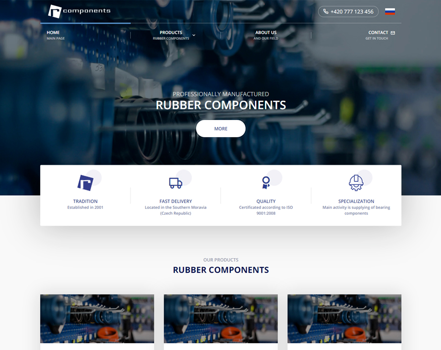
Task: Click the Tradition logo icon
Action: (x=85, y=183)
